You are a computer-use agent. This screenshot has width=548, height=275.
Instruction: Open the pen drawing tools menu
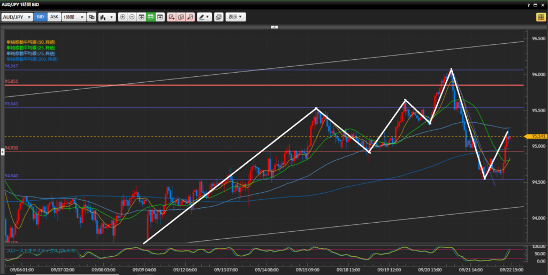tap(204, 17)
